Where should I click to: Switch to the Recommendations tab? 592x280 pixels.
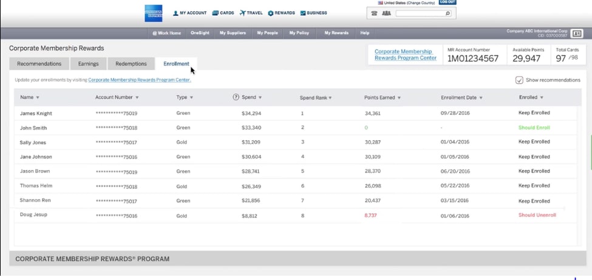[39, 64]
